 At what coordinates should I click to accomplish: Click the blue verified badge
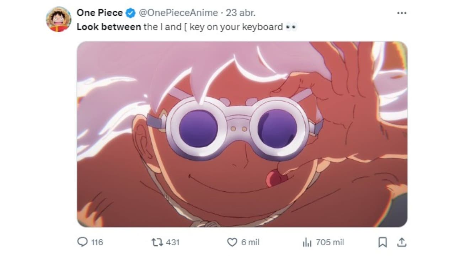tap(130, 13)
